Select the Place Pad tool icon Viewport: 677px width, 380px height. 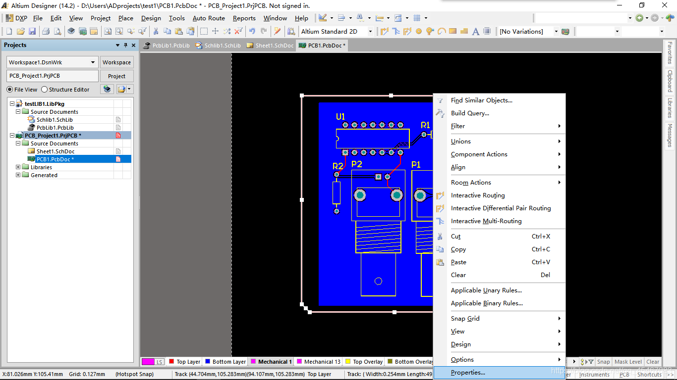[419, 31]
